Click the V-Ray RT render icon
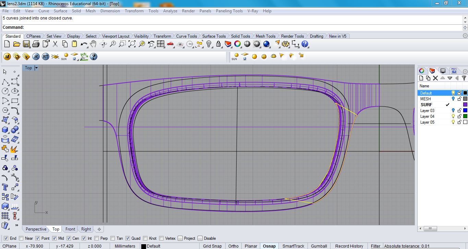Viewport: 468px width, 249px height. click(46, 57)
